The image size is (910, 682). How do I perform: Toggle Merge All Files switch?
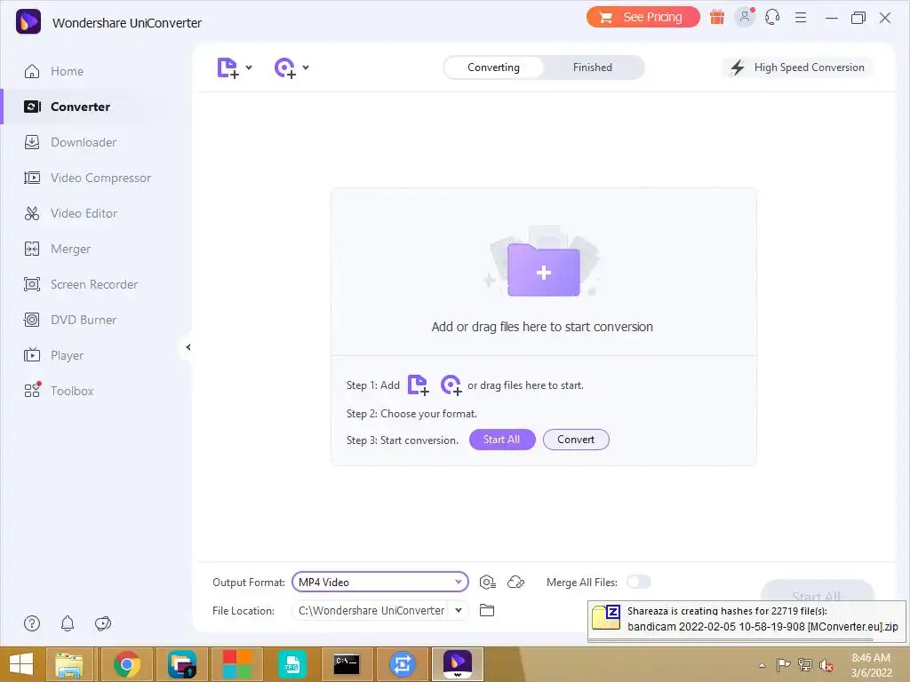click(639, 582)
